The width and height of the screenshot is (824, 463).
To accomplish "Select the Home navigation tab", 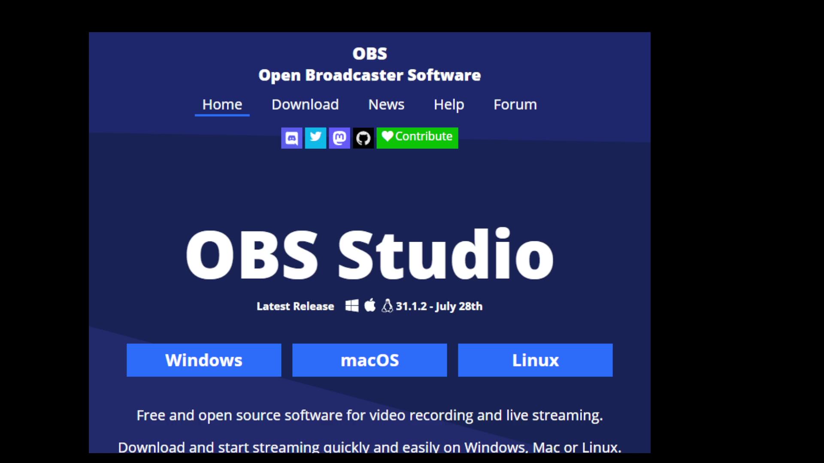I will (x=222, y=105).
